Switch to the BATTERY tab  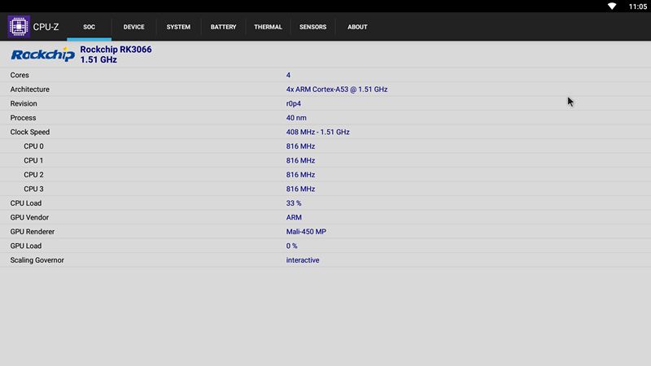coord(223,27)
